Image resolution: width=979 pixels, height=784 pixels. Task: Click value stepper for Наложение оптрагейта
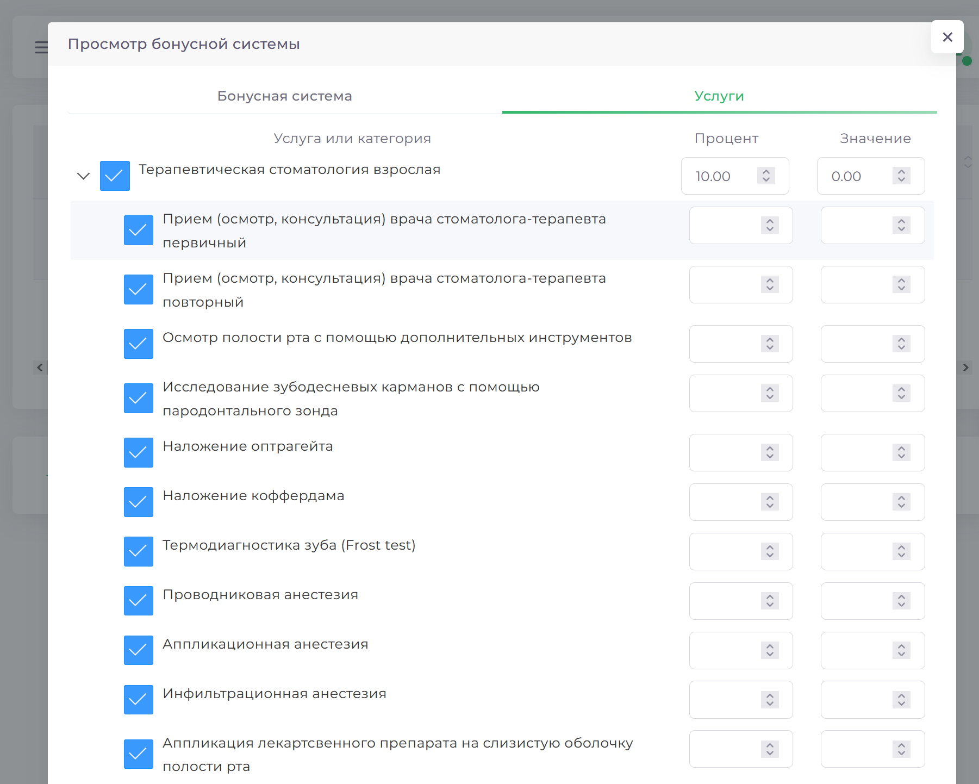(x=901, y=452)
